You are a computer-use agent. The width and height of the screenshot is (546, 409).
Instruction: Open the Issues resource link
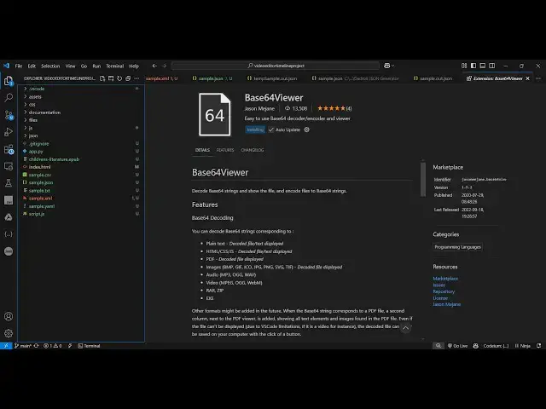click(x=439, y=285)
